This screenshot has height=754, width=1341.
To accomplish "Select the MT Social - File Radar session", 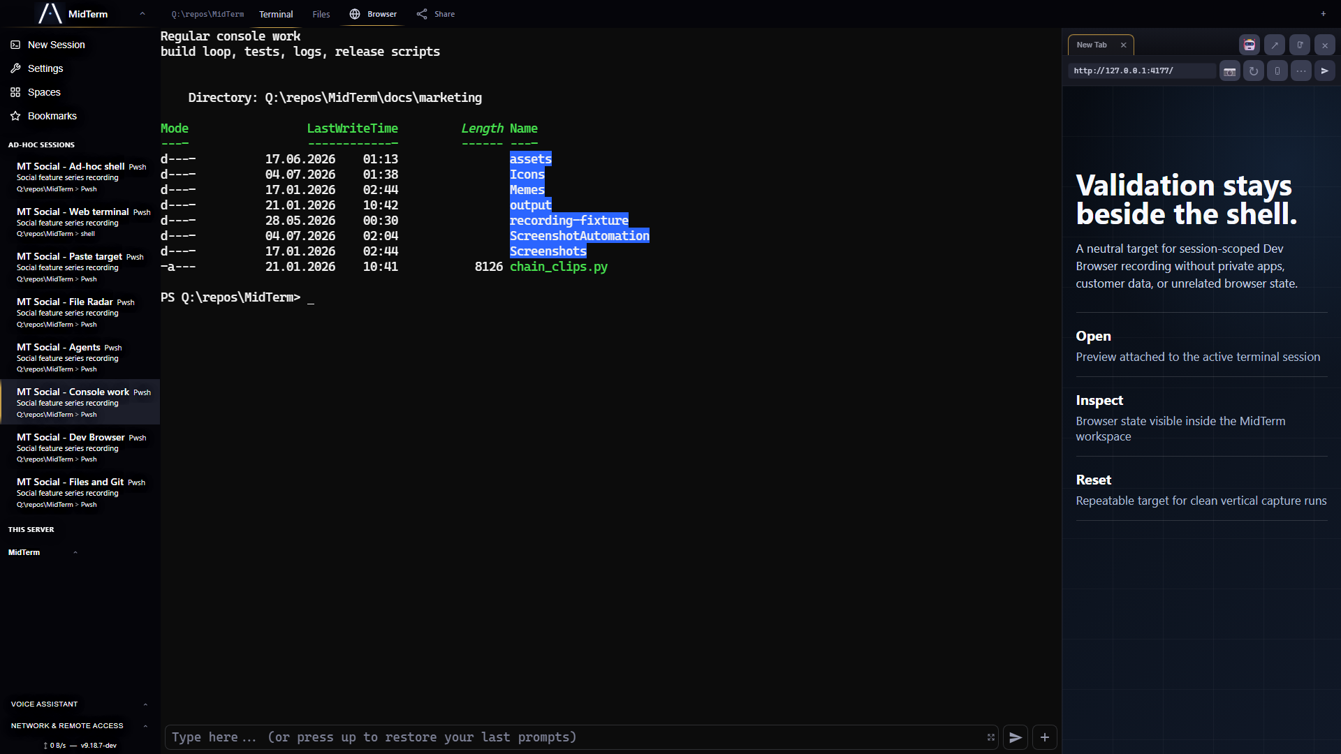I will [80, 312].
